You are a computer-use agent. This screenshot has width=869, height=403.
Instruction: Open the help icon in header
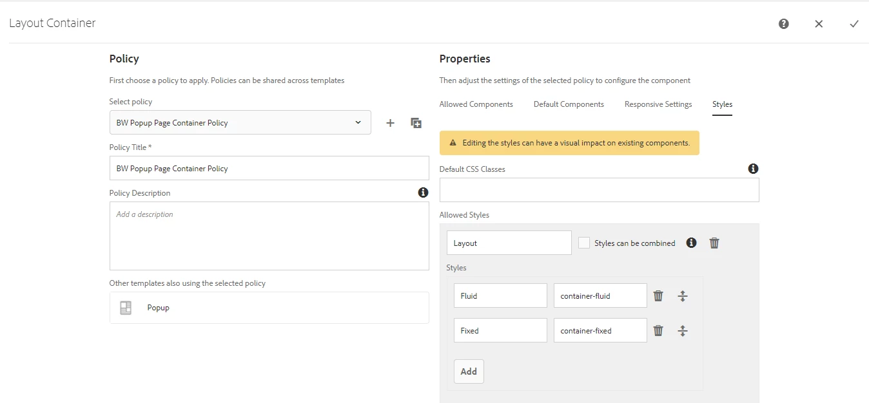784,24
